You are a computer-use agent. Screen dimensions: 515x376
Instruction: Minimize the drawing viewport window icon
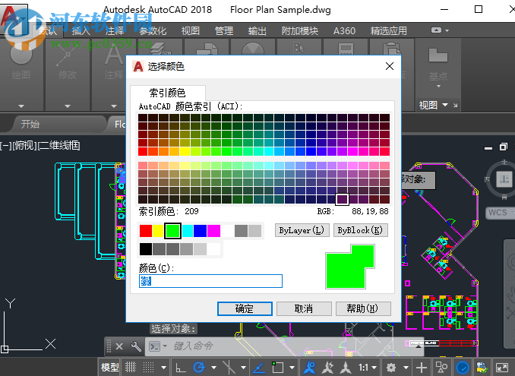488,148
